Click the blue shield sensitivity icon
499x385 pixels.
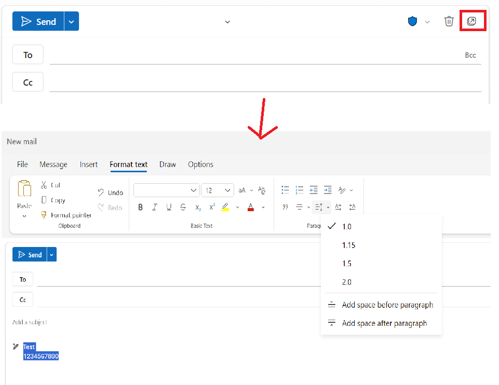[412, 21]
